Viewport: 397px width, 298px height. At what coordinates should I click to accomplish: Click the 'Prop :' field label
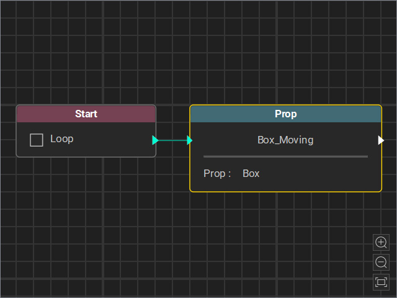click(217, 174)
